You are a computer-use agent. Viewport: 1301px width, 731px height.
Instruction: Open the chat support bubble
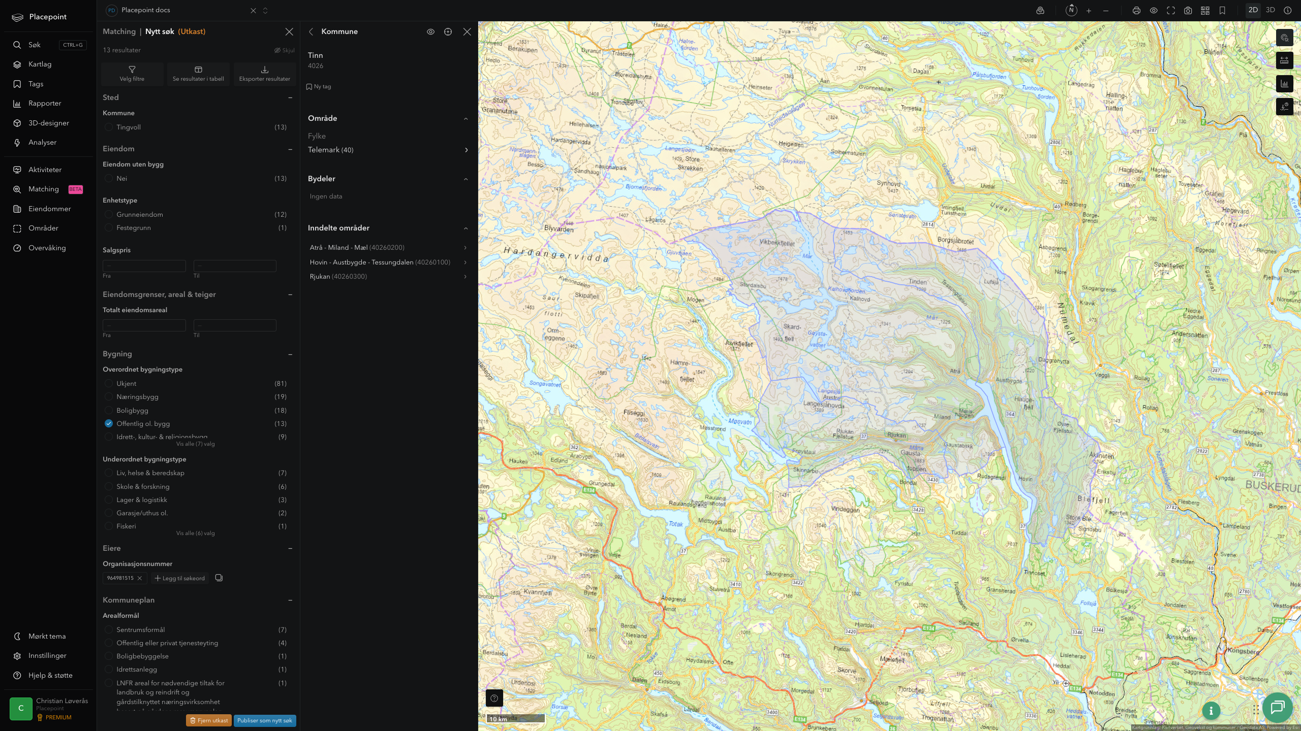[1278, 707]
